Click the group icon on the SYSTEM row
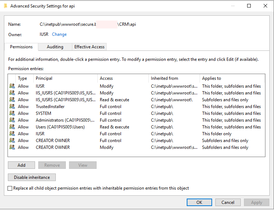Viewport: 274px width, 210px height. pyautogui.click(x=12, y=113)
